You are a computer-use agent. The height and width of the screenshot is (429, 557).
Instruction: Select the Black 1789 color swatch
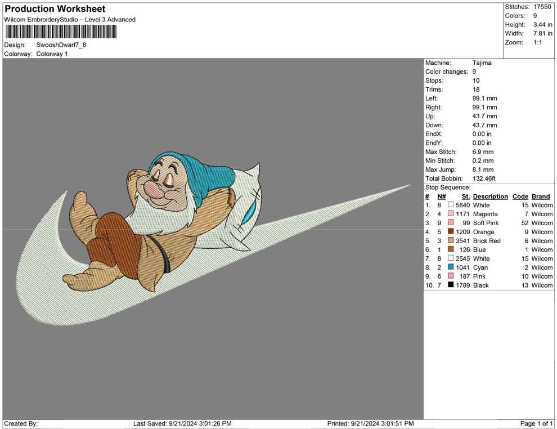451,285
